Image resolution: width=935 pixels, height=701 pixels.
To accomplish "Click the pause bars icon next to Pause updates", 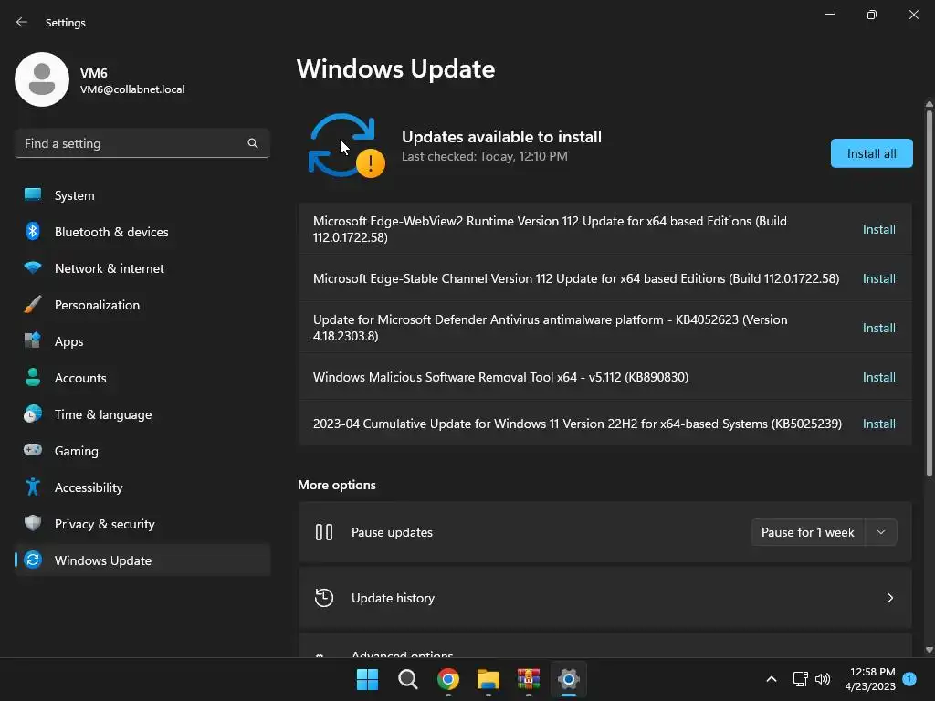I will [x=324, y=532].
